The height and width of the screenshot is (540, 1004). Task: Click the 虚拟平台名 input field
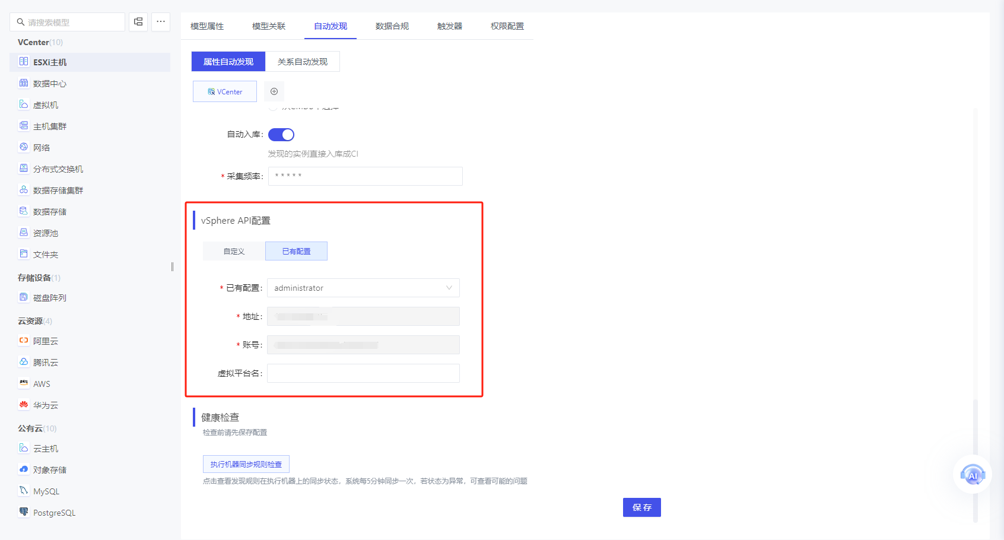363,373
